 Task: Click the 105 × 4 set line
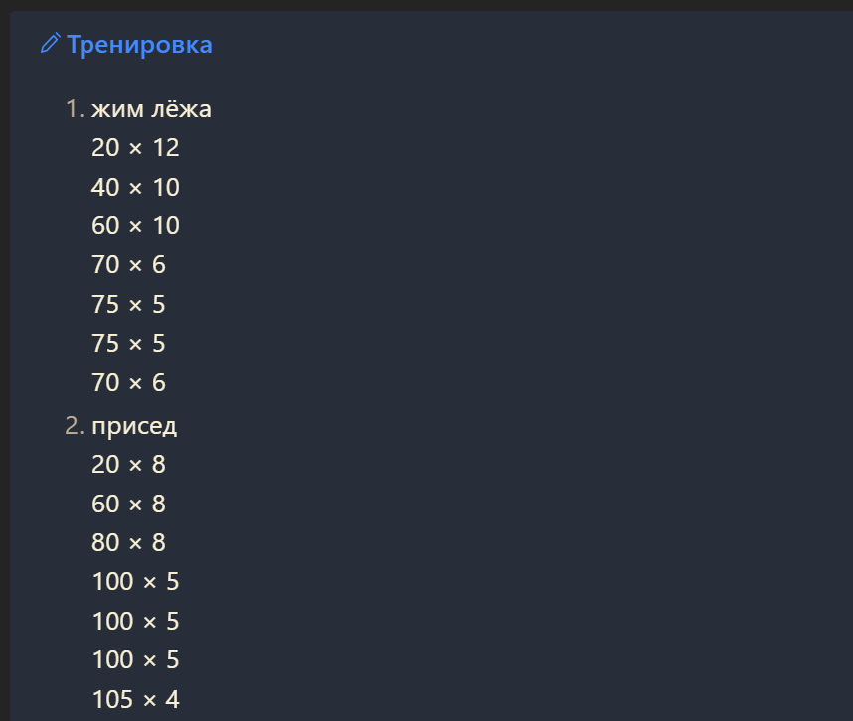(x=135, y=699)
